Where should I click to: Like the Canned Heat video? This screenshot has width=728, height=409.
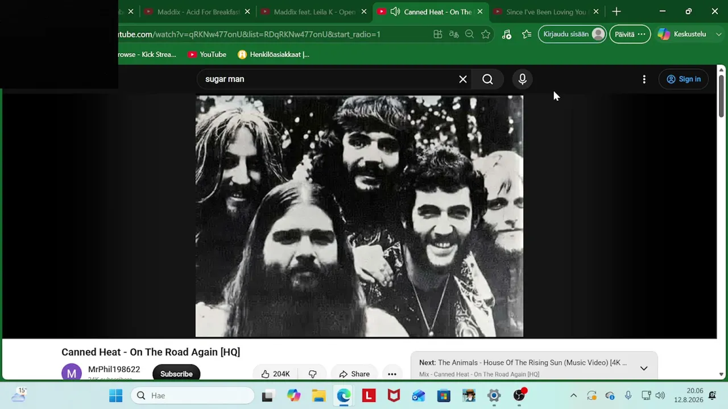point(276,374)
